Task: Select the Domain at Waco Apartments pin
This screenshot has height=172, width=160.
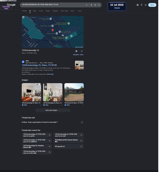Action: (51, 19)
